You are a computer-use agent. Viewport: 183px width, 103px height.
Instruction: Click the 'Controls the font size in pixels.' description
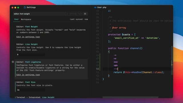pos(35,85)
